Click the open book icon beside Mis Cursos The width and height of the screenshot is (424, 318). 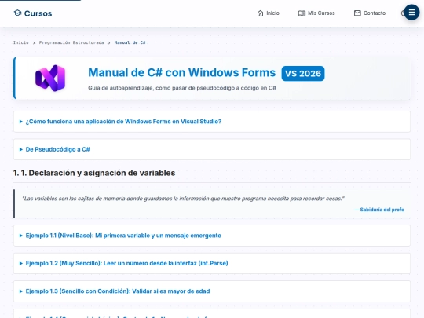pyautogui.click(x=302, y=13)
